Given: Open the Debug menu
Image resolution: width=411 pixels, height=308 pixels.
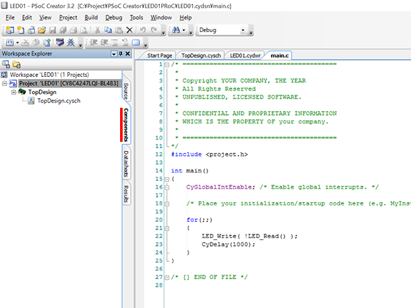Looking at the screenshot, I should coord(114,17).
